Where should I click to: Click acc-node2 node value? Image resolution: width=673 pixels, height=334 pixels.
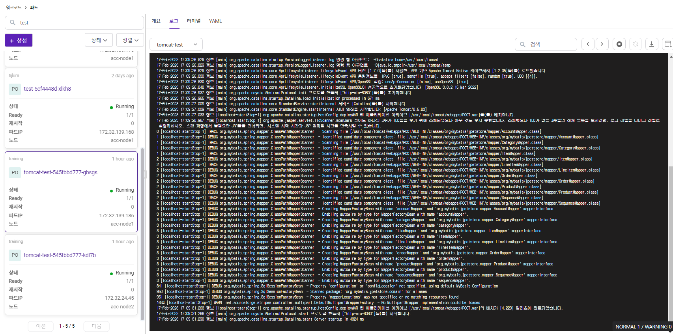click(122, 307)
